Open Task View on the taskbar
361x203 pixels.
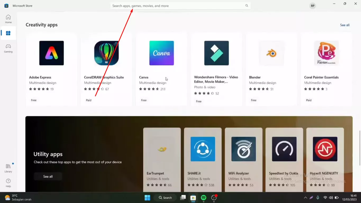tap(183, 197)
